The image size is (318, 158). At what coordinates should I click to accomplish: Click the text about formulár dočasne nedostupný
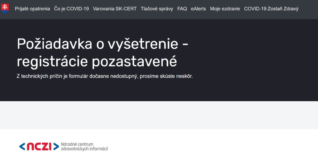(x=105, y=76)
